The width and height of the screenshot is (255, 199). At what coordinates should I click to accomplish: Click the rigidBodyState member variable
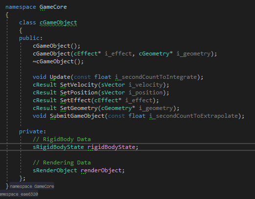111,147
